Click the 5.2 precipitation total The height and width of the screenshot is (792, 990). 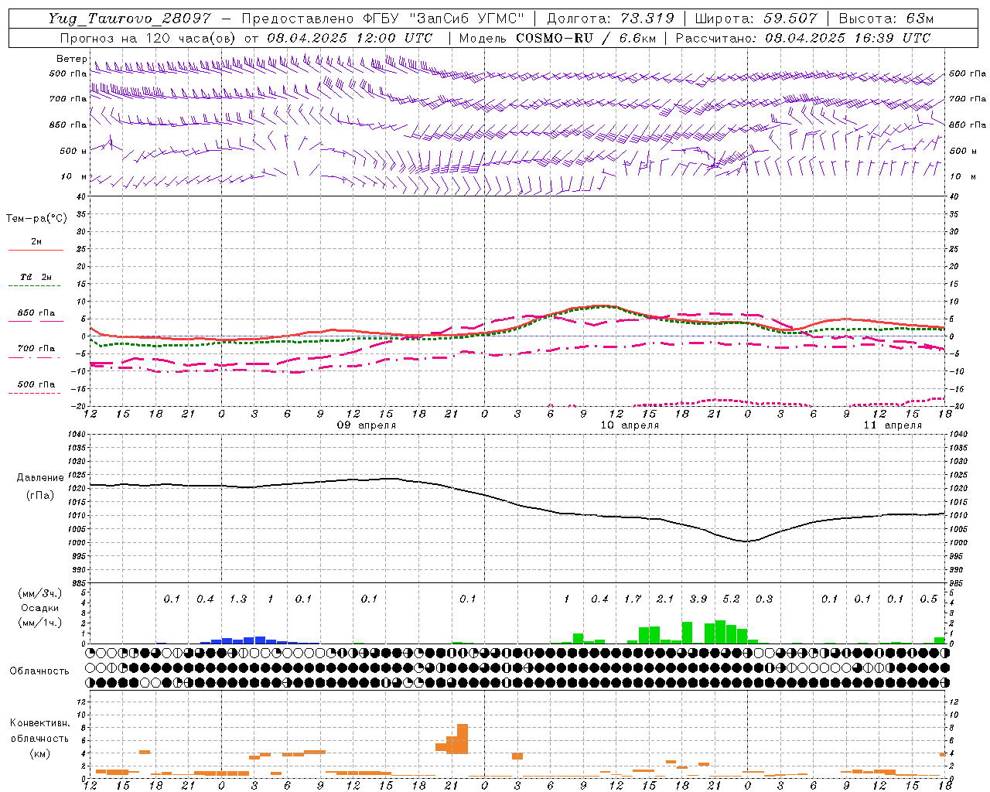click(731, 599)
